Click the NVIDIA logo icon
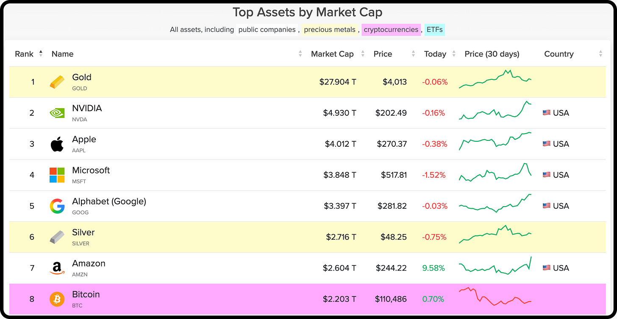Viewport: 617px width, 319px height. coord(57,113)
